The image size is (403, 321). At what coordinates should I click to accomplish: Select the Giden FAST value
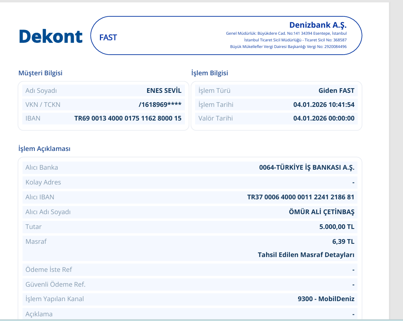tap(336, 91)
